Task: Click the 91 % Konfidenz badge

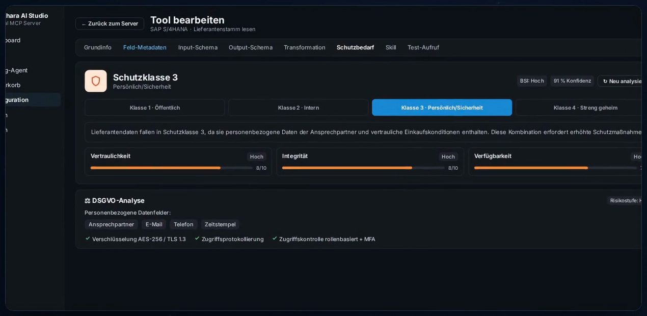Action: [572, 81]
